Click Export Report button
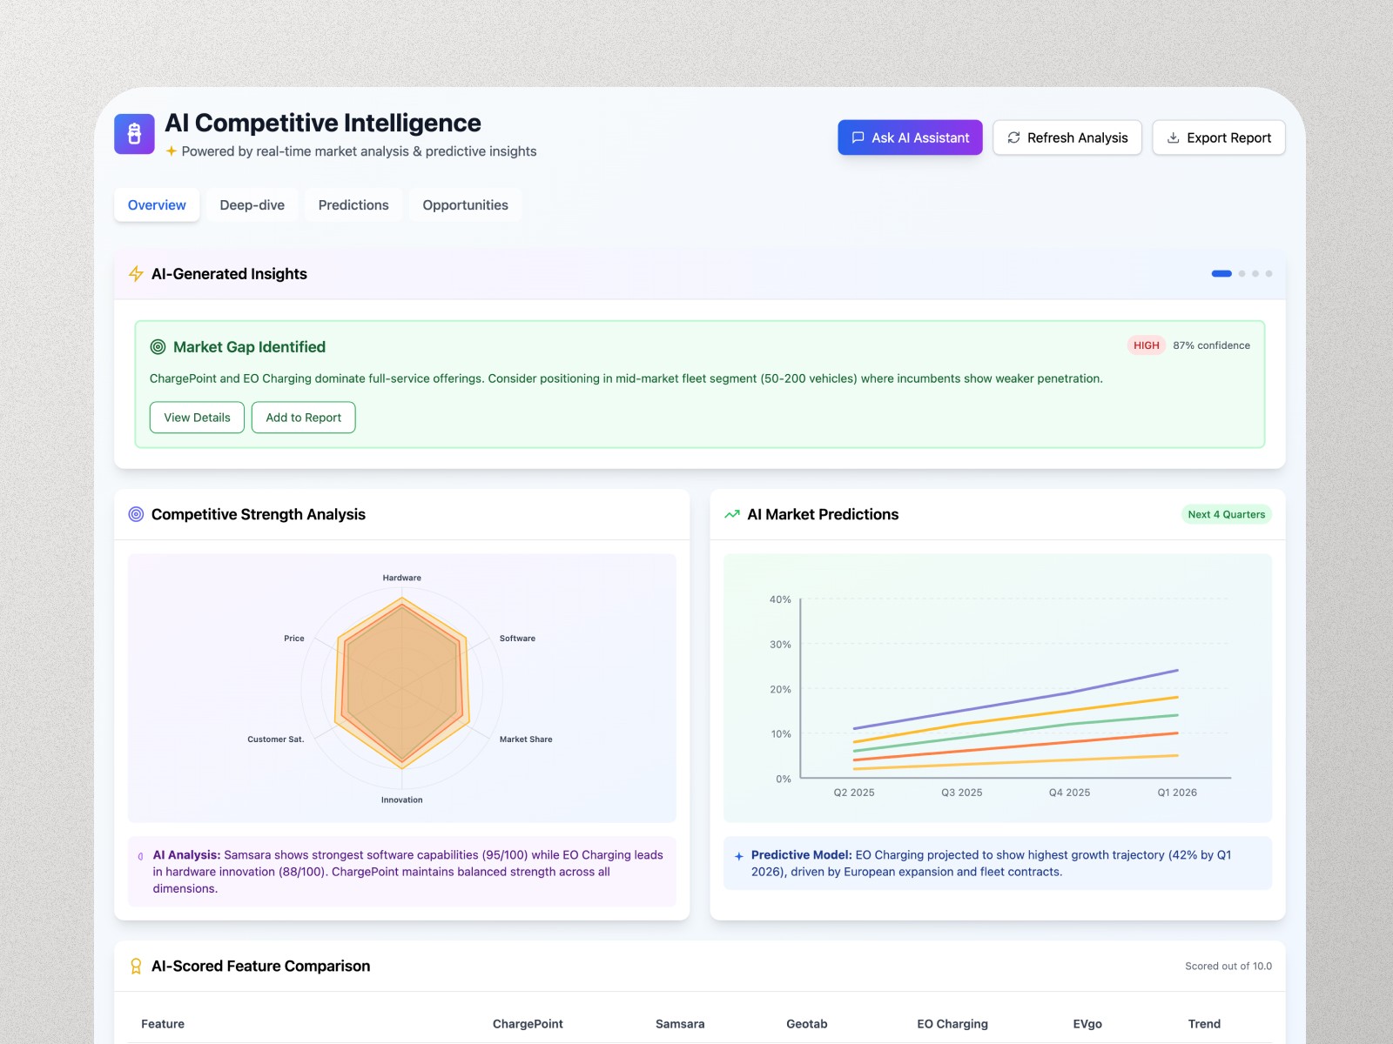 pos(1219,137)
